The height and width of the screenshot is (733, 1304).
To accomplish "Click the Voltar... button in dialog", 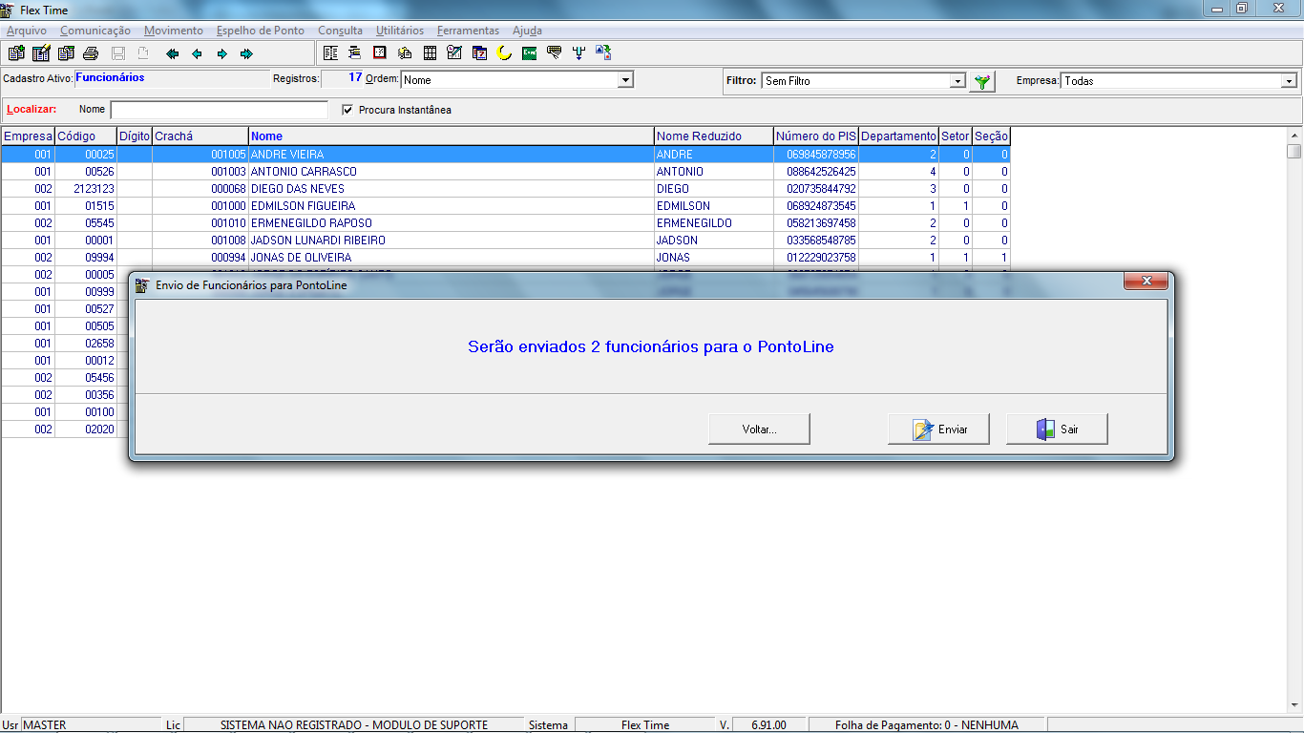I will tap(759, 429).
